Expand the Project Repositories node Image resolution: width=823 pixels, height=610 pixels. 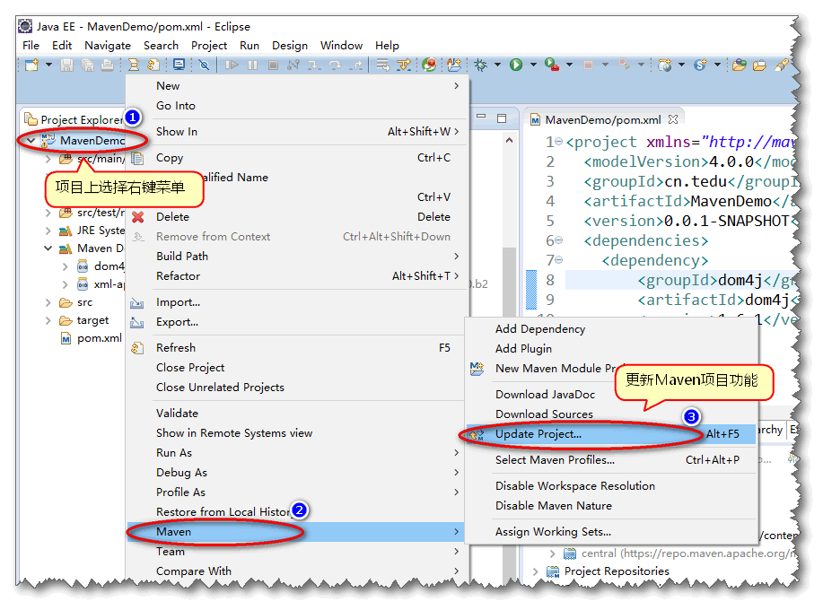(x=535, y=571)
